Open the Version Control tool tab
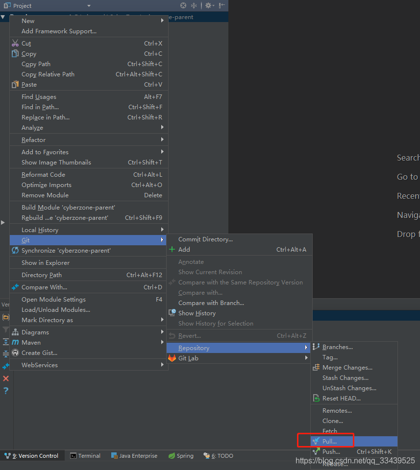 coord(32,456)
